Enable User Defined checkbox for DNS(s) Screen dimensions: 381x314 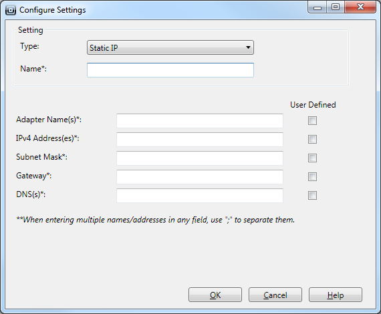click(x=312, y=195)
